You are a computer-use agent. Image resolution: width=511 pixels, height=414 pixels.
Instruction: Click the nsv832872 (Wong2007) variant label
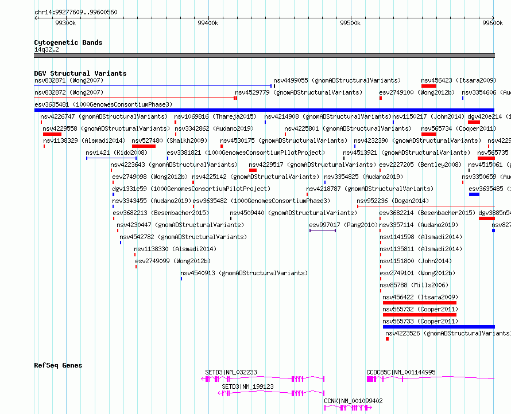pos(69,92)
